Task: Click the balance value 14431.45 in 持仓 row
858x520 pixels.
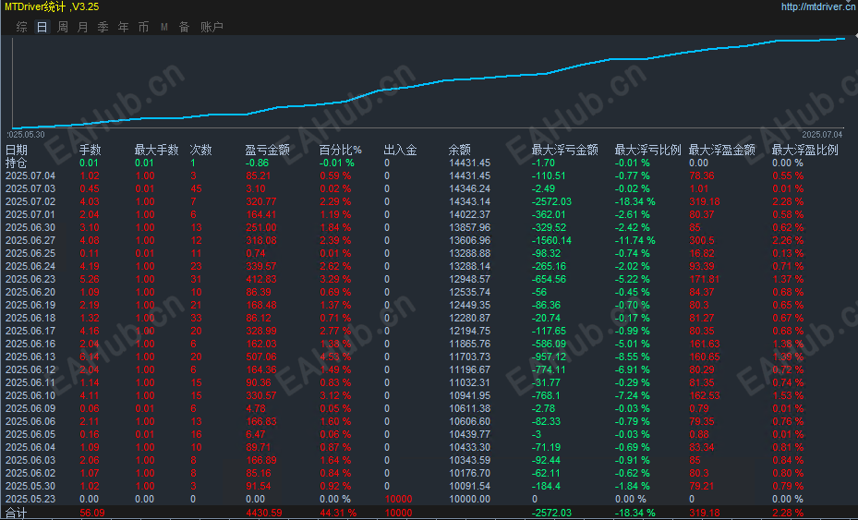Action: point(469,163)
